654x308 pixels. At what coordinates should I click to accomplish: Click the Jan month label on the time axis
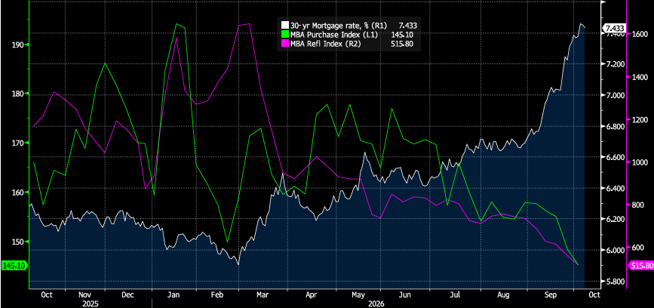click(x=173, y=295)
